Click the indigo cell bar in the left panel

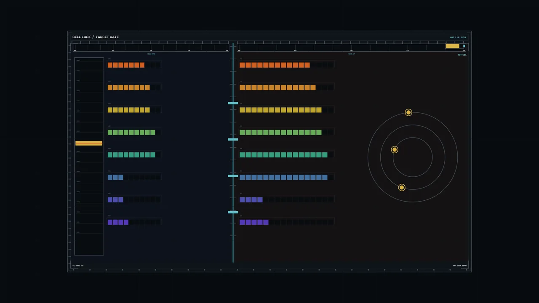tap(134, 199)
